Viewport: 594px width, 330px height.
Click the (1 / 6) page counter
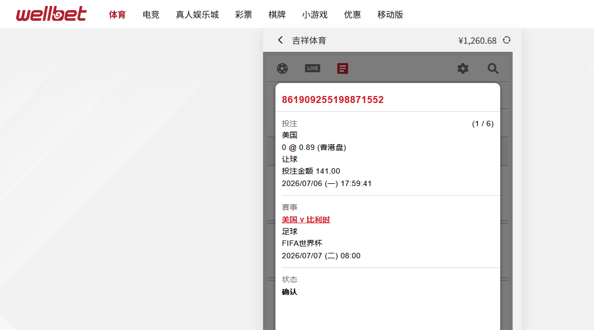(x=482, y=124)
